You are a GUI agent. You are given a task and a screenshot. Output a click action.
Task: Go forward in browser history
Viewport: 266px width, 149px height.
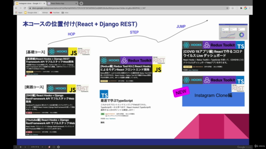[x=20, y=8]
